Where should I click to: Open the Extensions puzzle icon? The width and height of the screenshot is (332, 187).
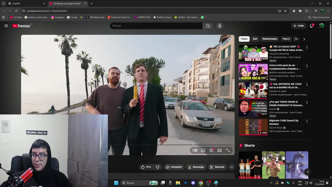pos(306,11)
